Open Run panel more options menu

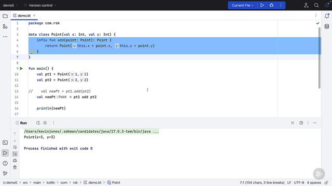coord(53,123)
